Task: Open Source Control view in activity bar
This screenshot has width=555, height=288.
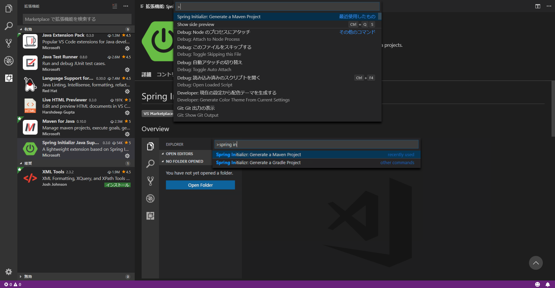Action: pos(9,43)
